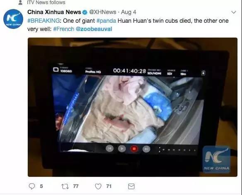Open the embedded panda cub photo
The image size is (242, 195).
133,107
